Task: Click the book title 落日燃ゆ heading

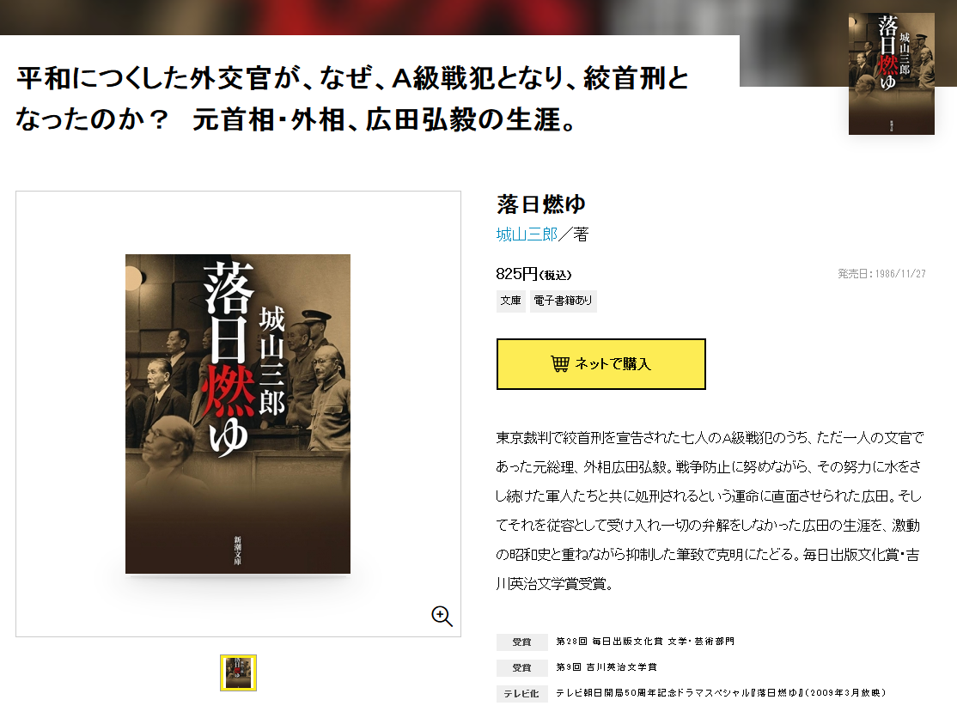Action: (x=540, y=204)
